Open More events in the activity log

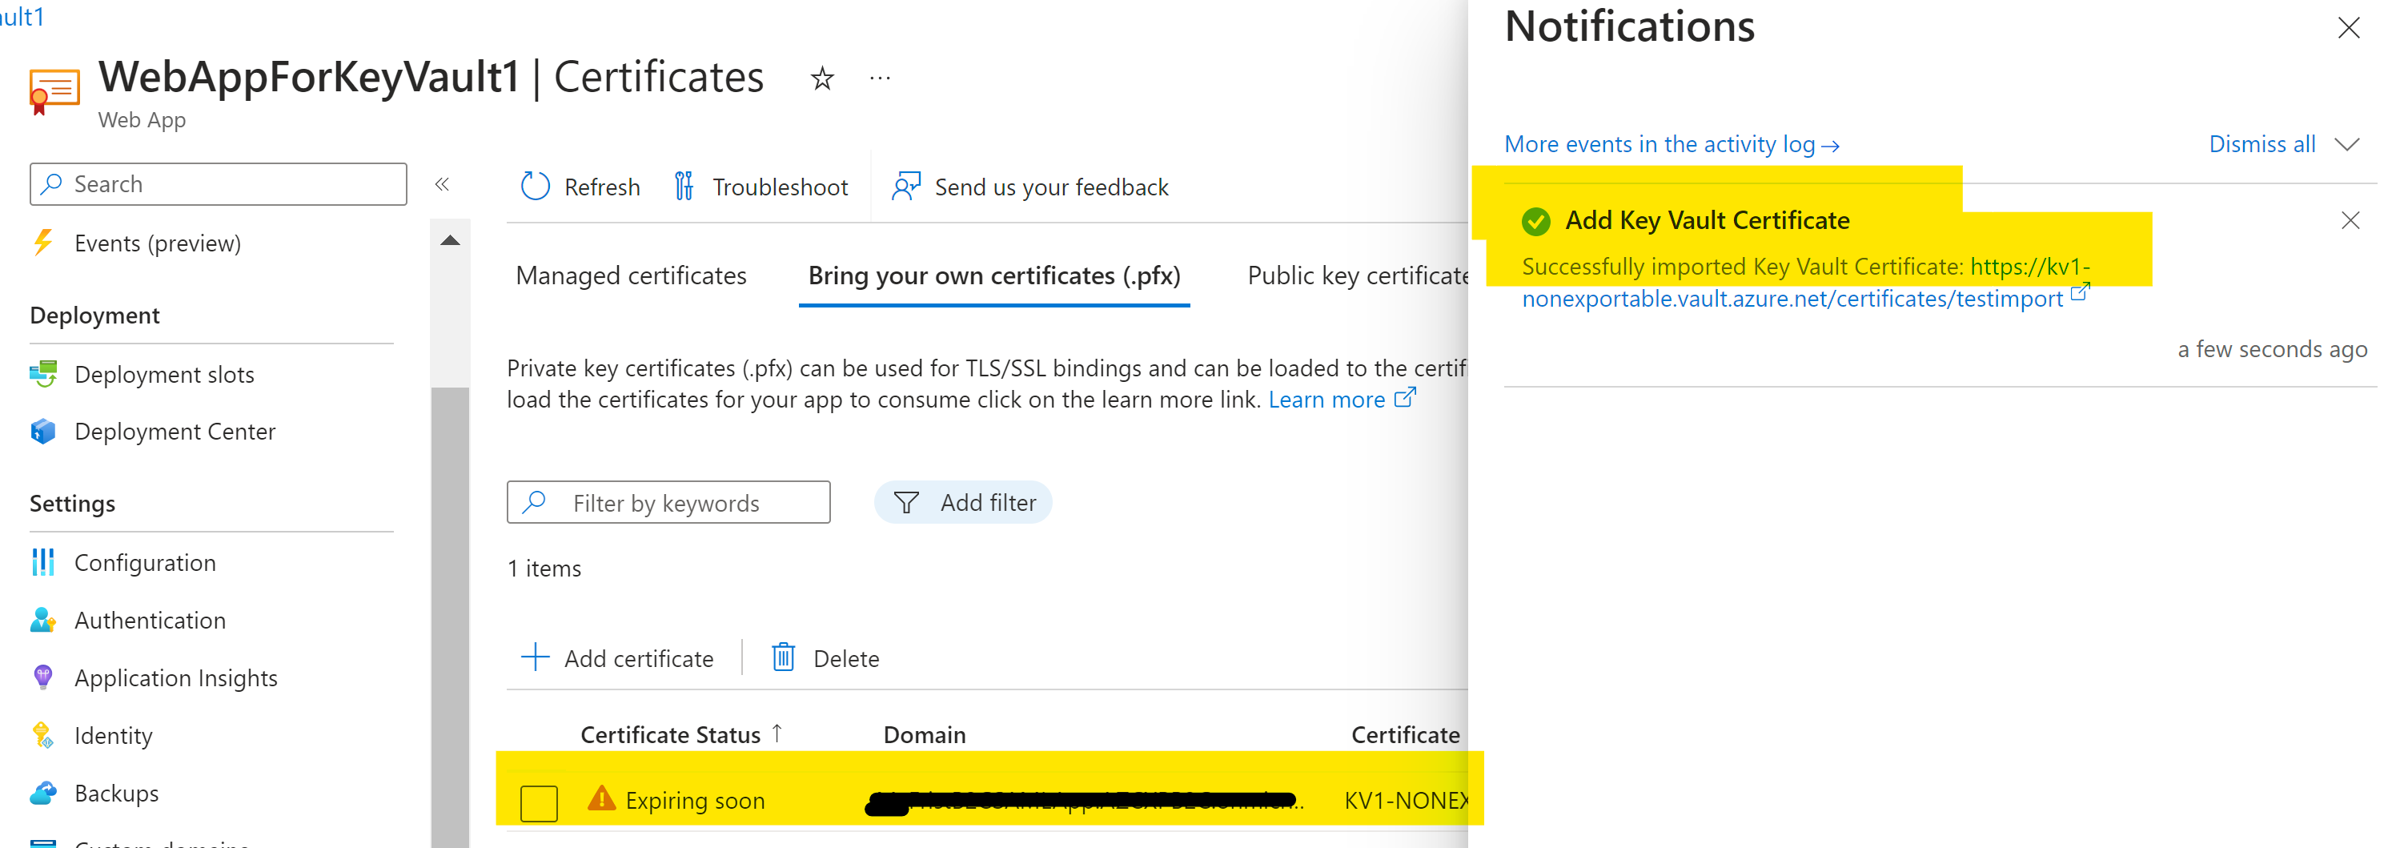point(1672,144)
